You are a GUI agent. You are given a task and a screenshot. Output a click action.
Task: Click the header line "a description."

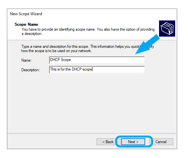(32, 34)
